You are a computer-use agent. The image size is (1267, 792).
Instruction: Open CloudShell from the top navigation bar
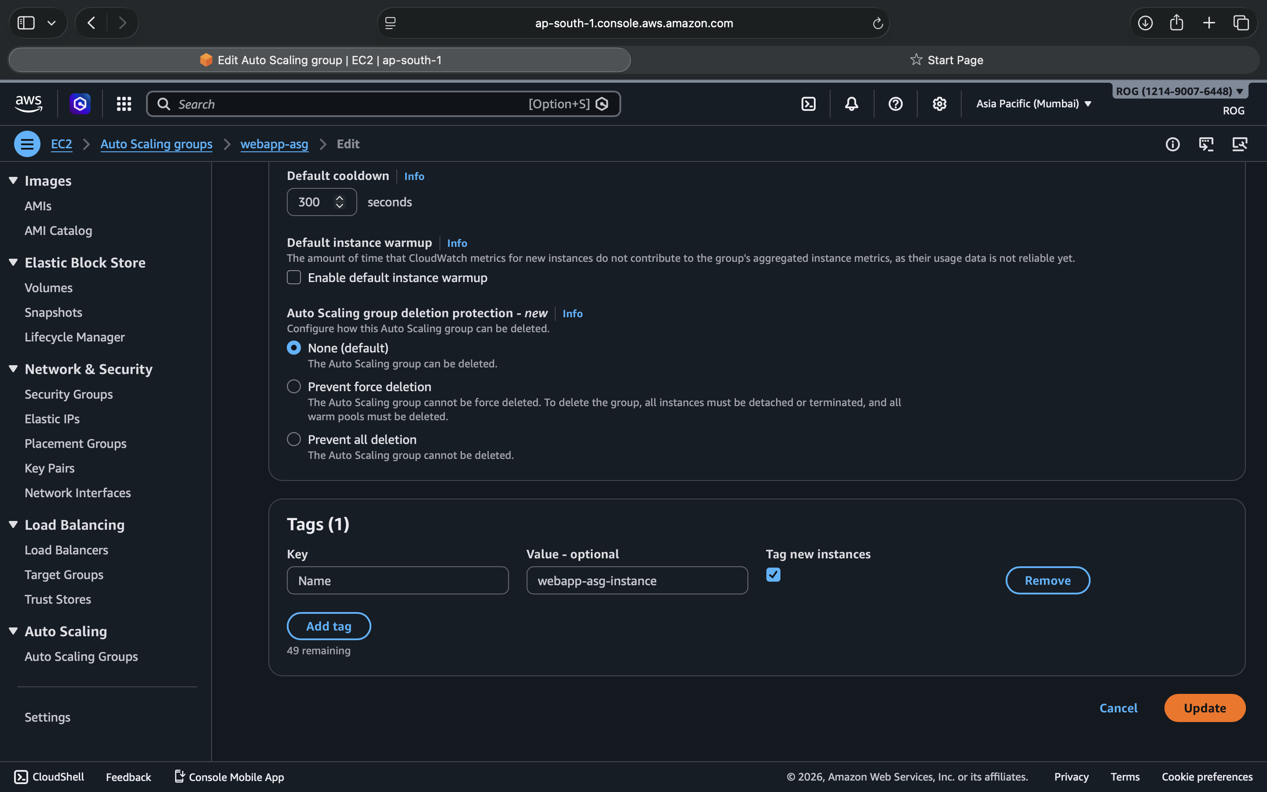click(808, 104)
